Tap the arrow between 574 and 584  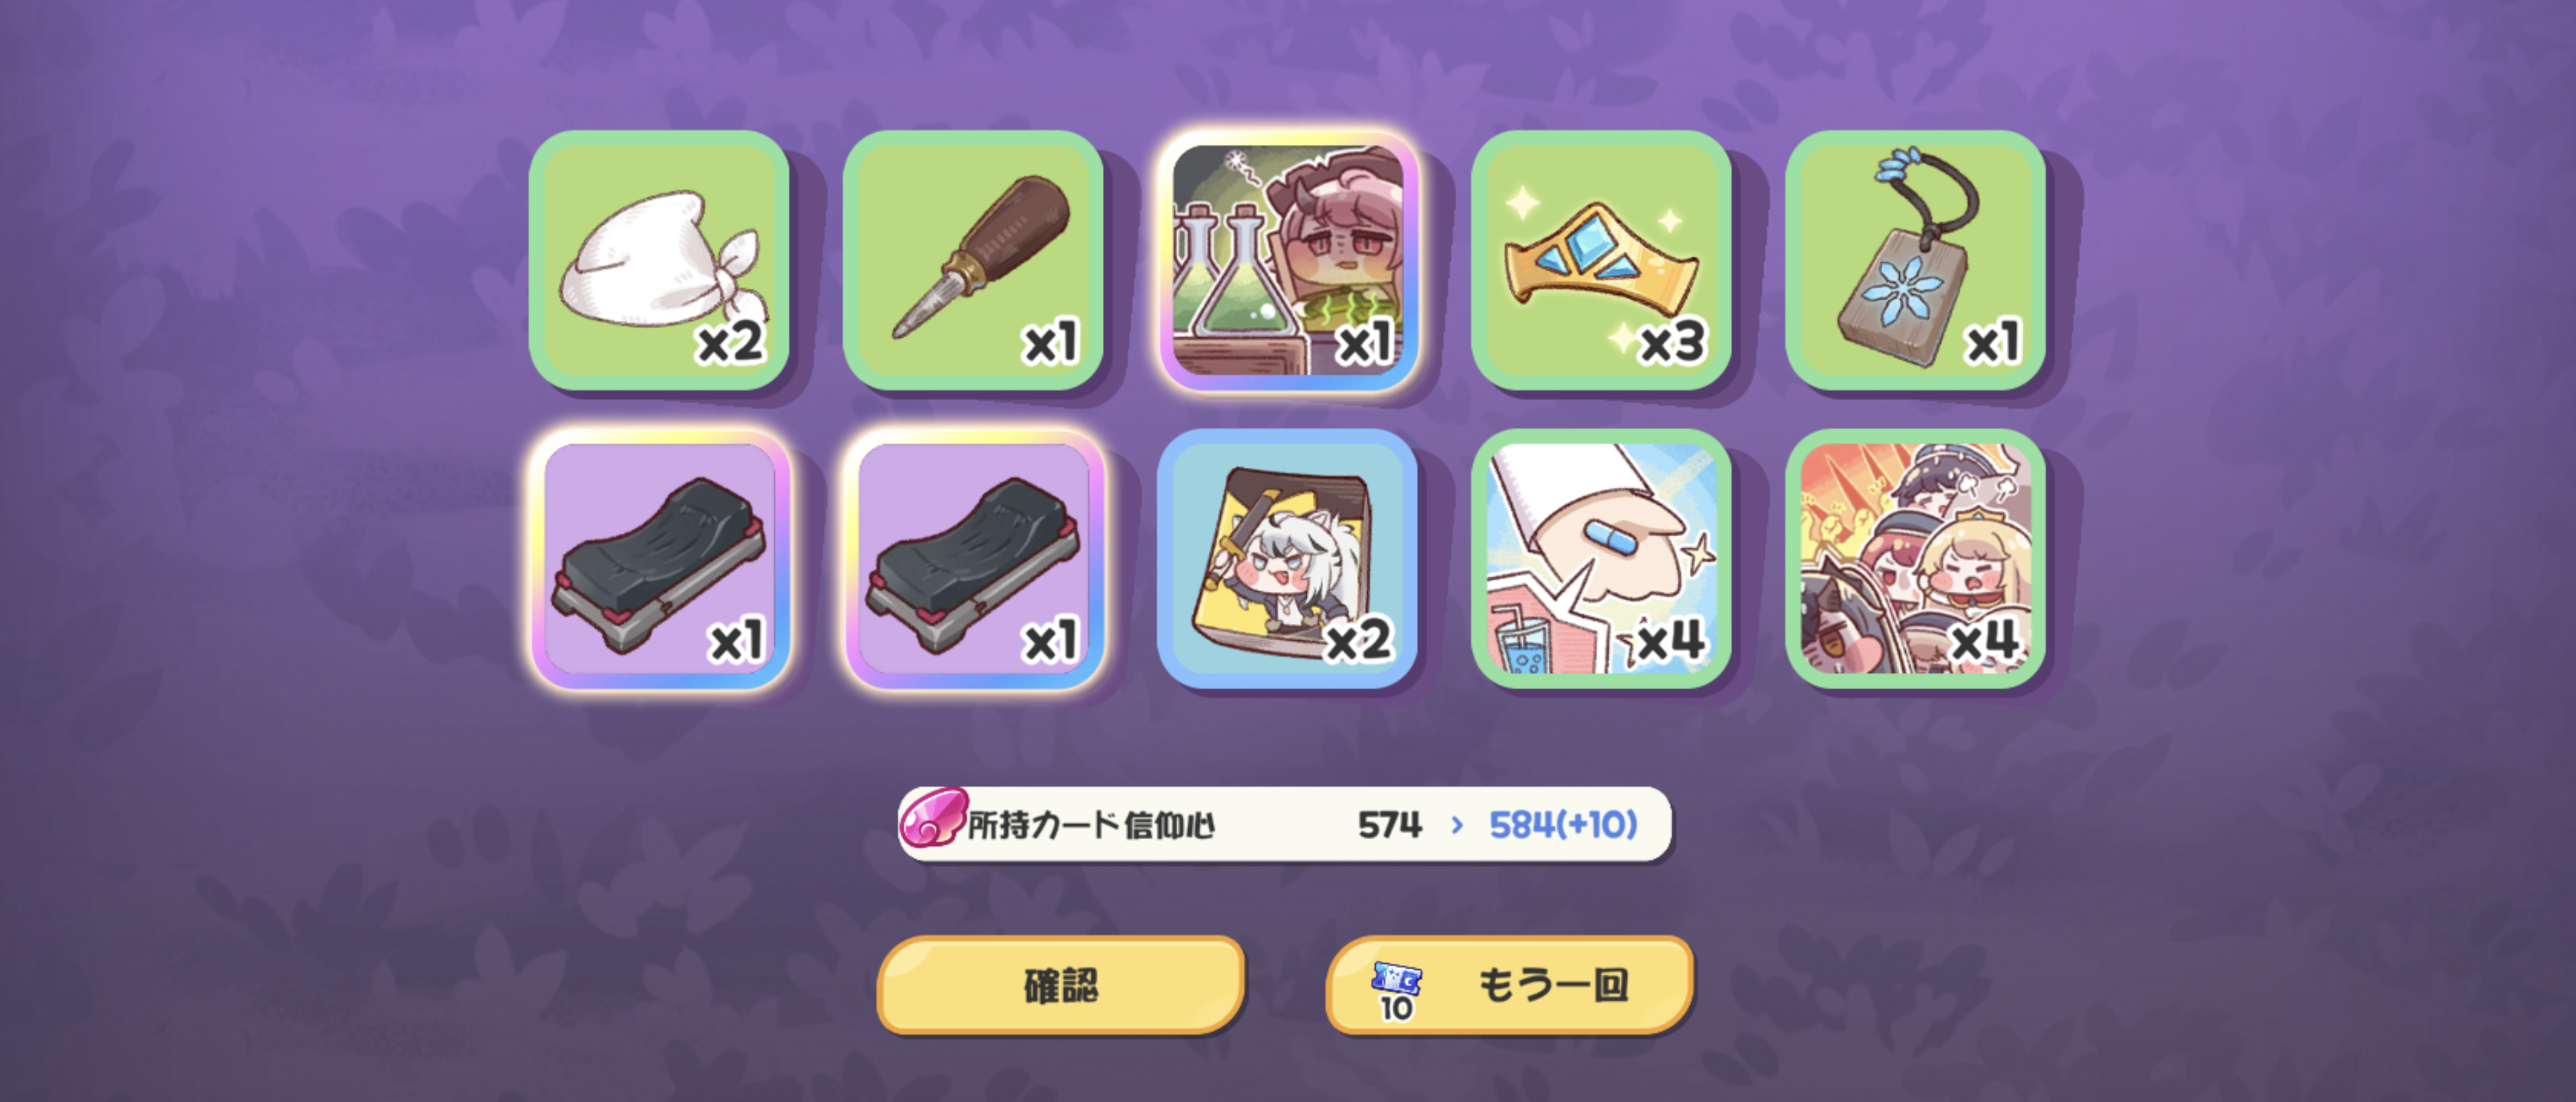click(1457, 825)
